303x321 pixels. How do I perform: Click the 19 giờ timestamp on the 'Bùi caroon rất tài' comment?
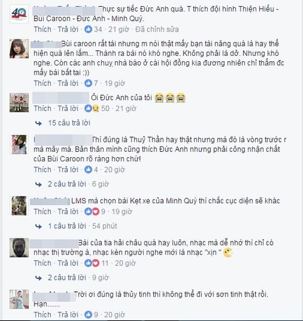(115, 83)
